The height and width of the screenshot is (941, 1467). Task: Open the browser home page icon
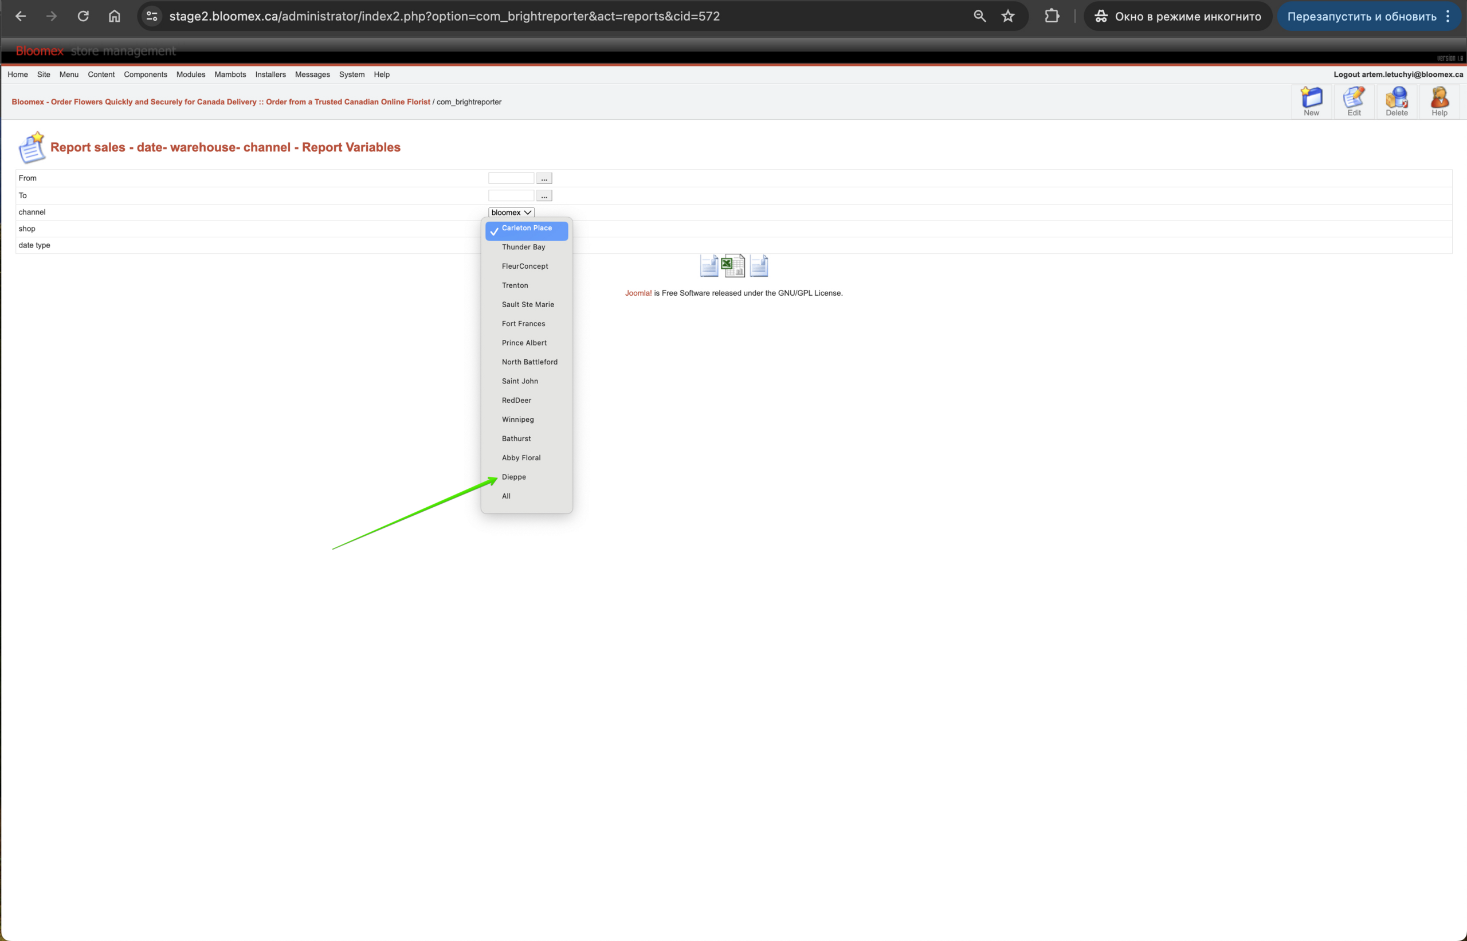114,17
